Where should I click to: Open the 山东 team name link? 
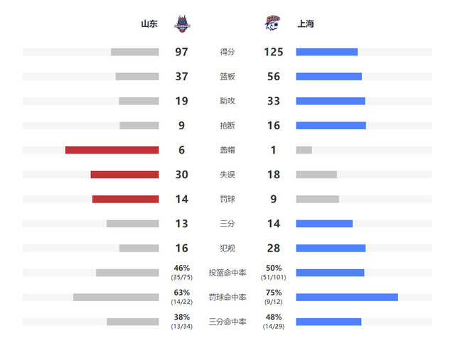pos(149,23)
